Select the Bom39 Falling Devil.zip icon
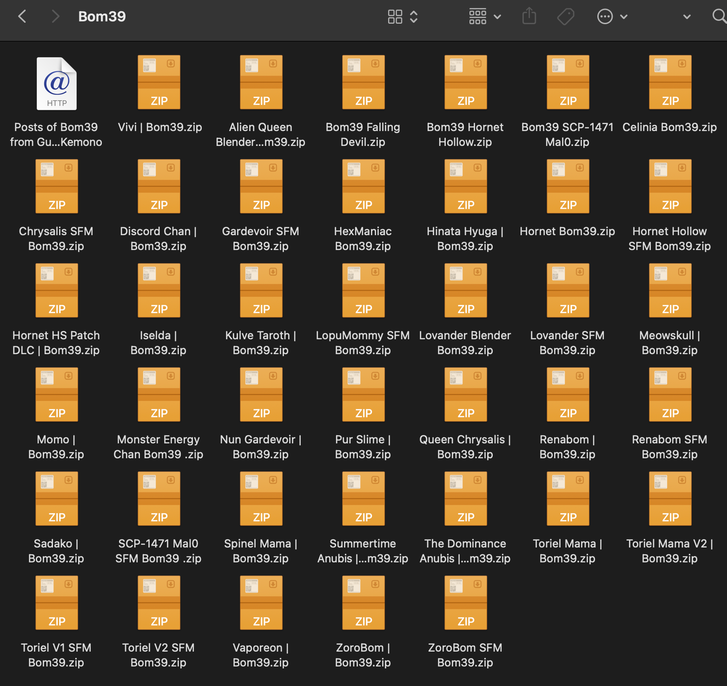Image resolution: width=727 pixels, height=686 pixels. (x=363, y=82)
